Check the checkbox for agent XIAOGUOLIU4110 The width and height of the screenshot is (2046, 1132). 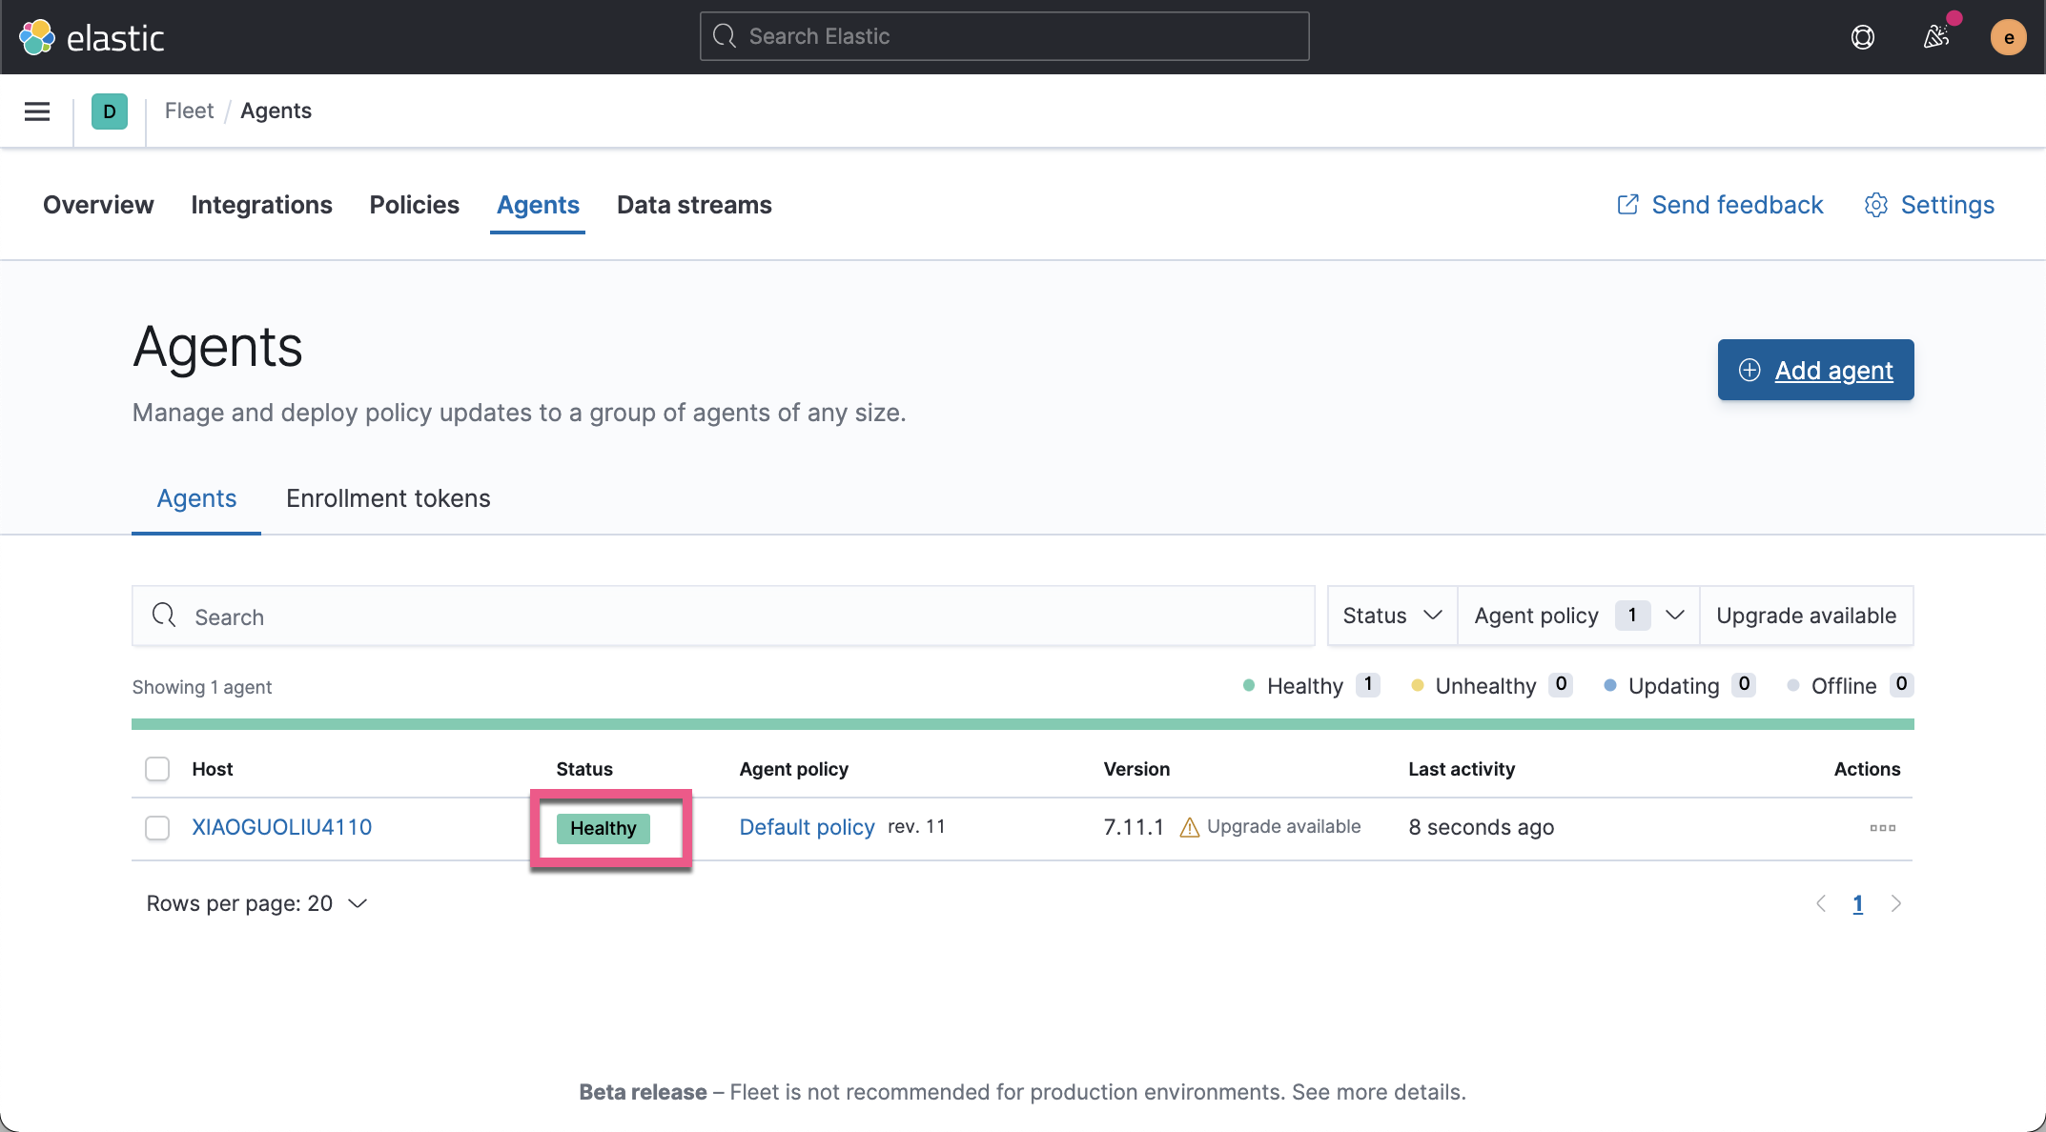(x=156, y=828)
